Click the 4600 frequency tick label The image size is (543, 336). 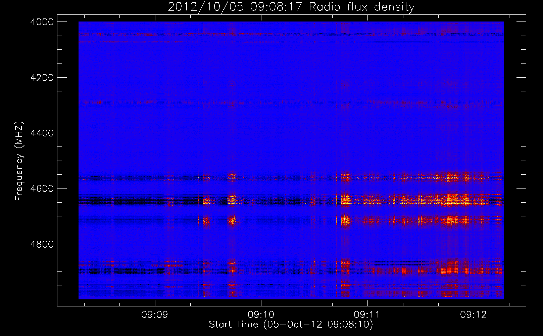click(42, 188)
